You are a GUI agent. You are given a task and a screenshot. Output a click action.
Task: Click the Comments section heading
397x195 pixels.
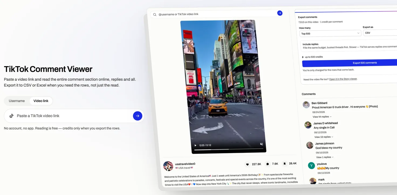pyautogui.click(x=309, y=94)
